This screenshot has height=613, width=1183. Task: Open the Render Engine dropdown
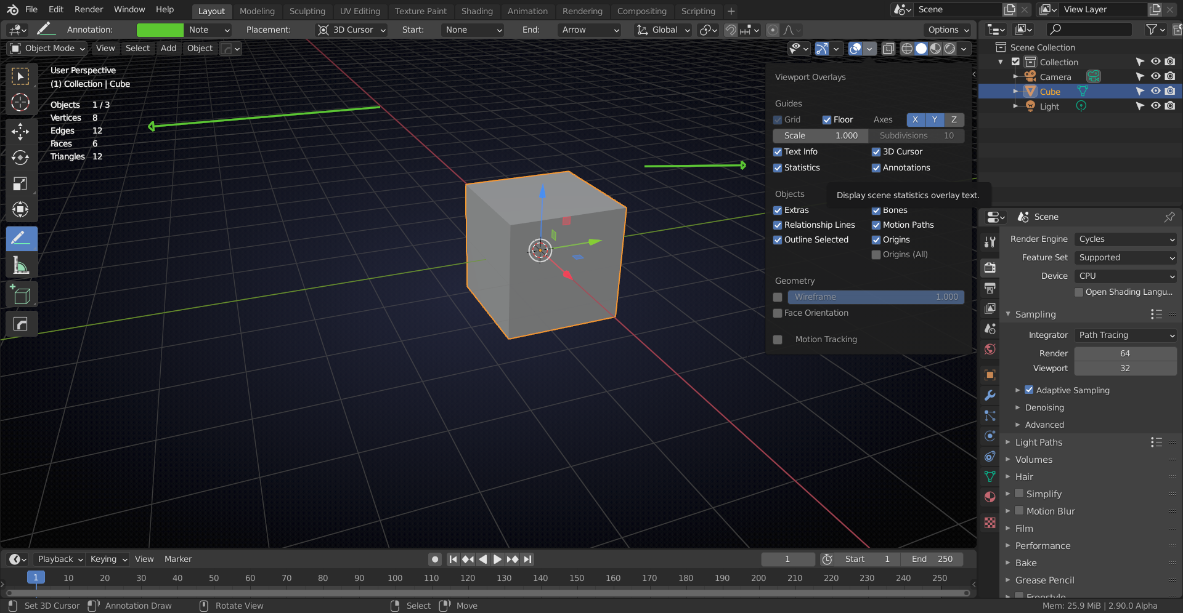pyautogui.click(x=1125, y=239)
